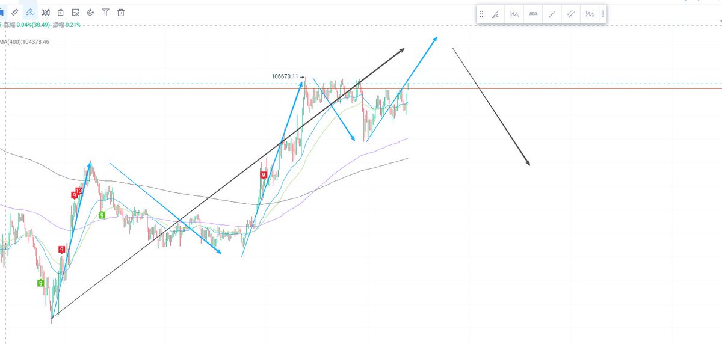The width and height of the screenshot is (722, 344).
Task: Click the 106670.11 high price label
Action: [285, 76]
